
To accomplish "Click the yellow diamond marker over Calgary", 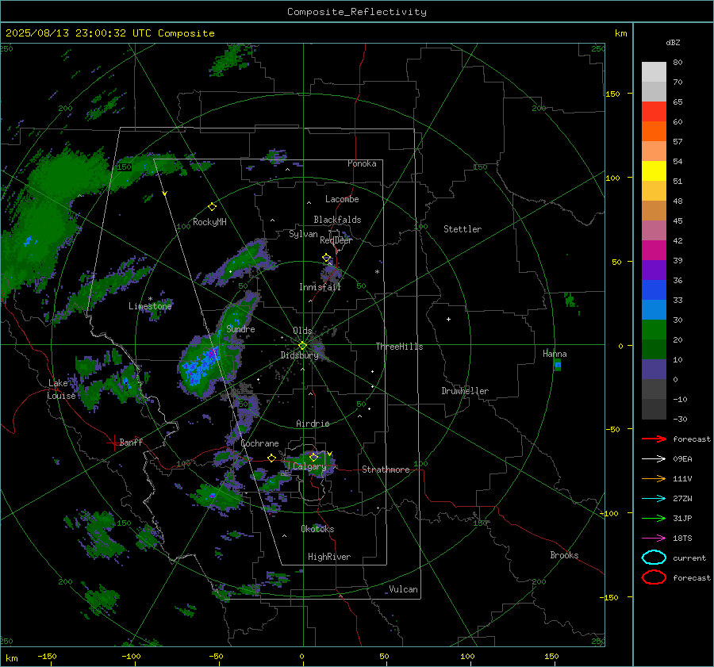I will [313, 457].
